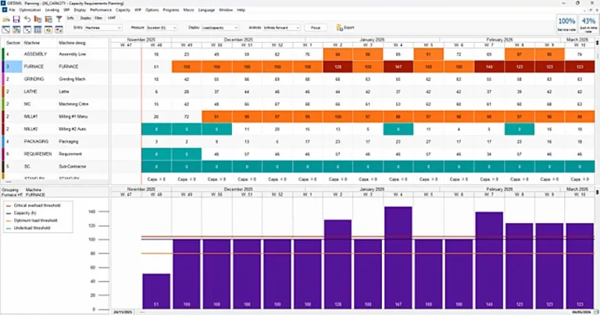Expand the Analysis dropdown showing Infinite forward
The height and width of the screenshot is (315, 600).
pos(281,27)
